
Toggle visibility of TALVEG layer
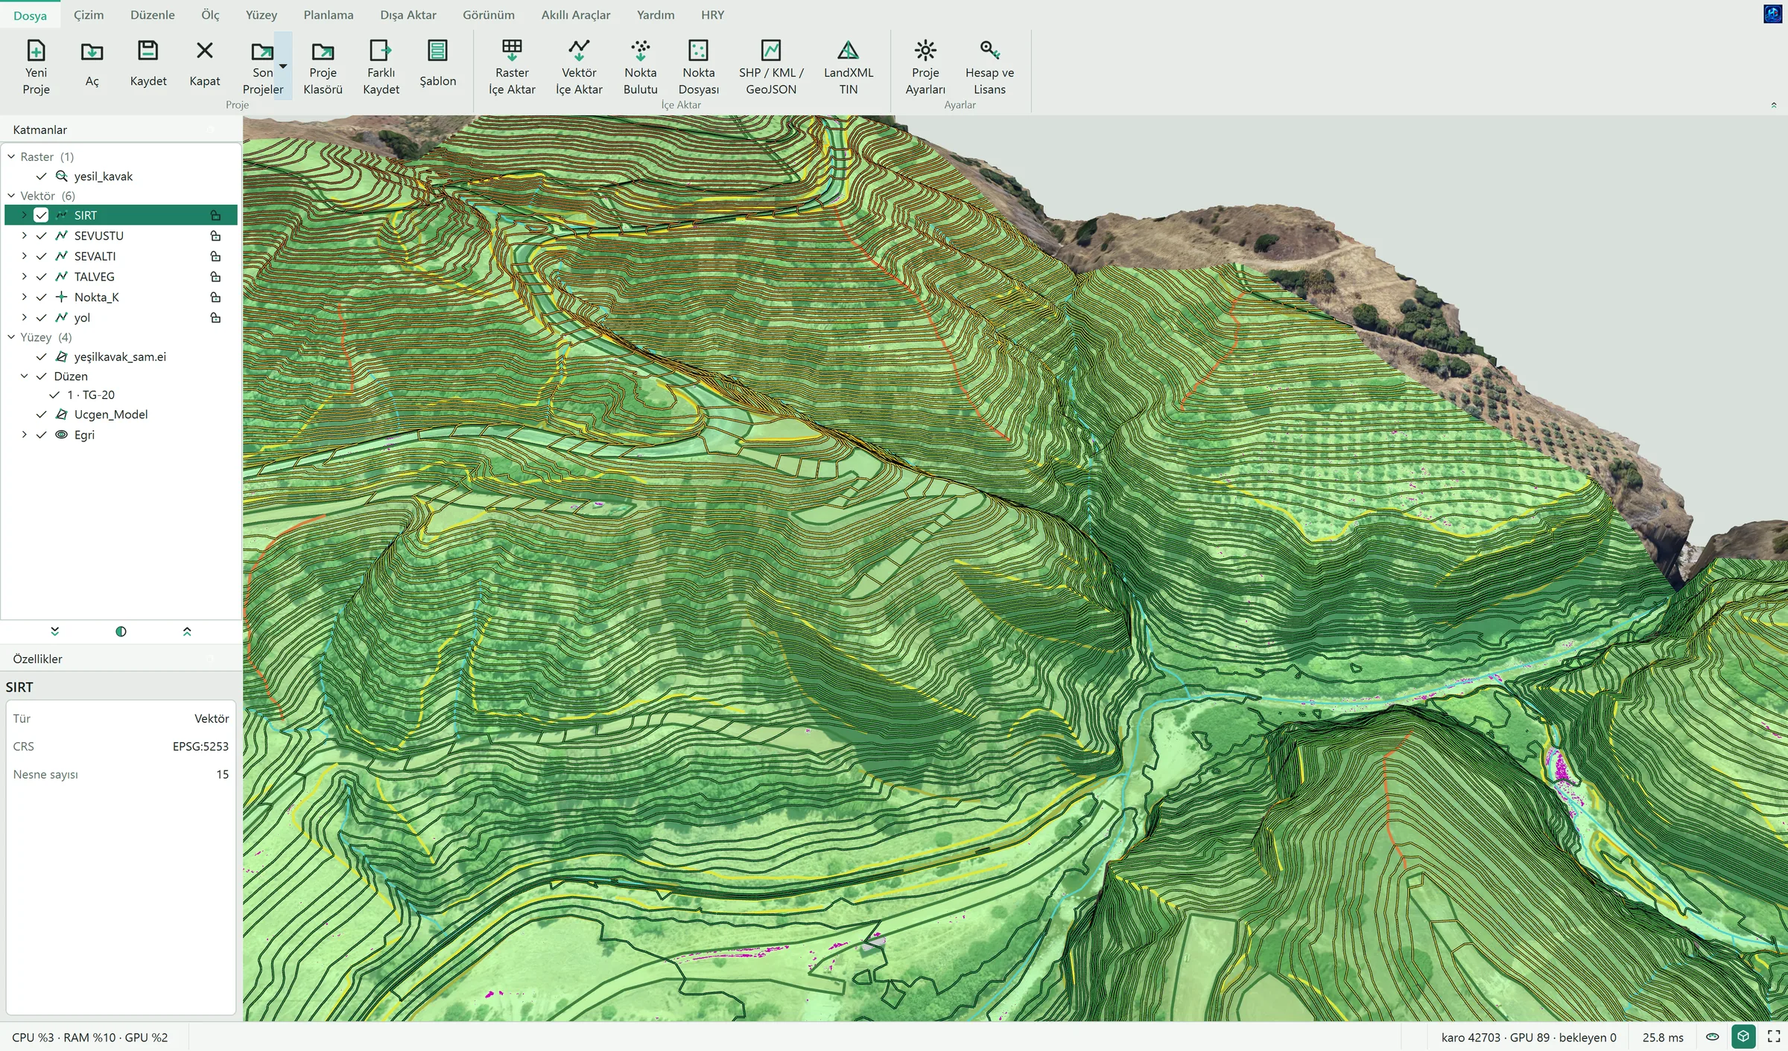click(41, 277)
